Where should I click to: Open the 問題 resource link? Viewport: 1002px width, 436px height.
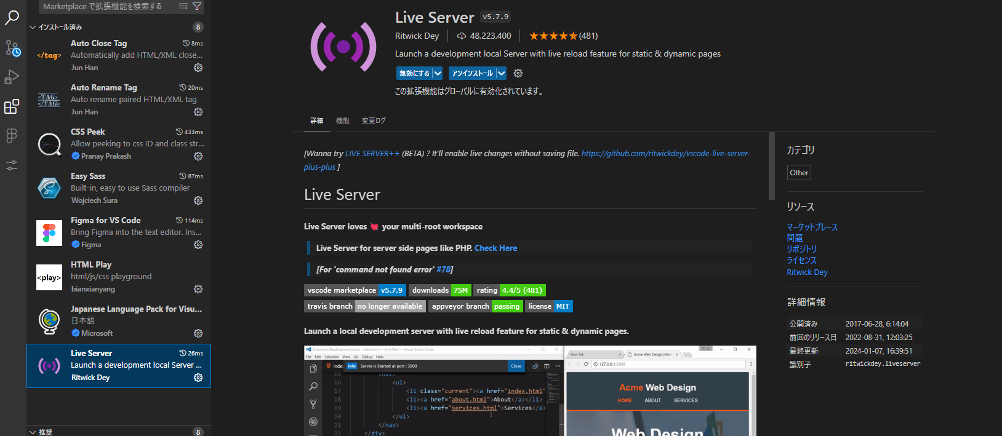pyautogui.click(x=795, y=238)
